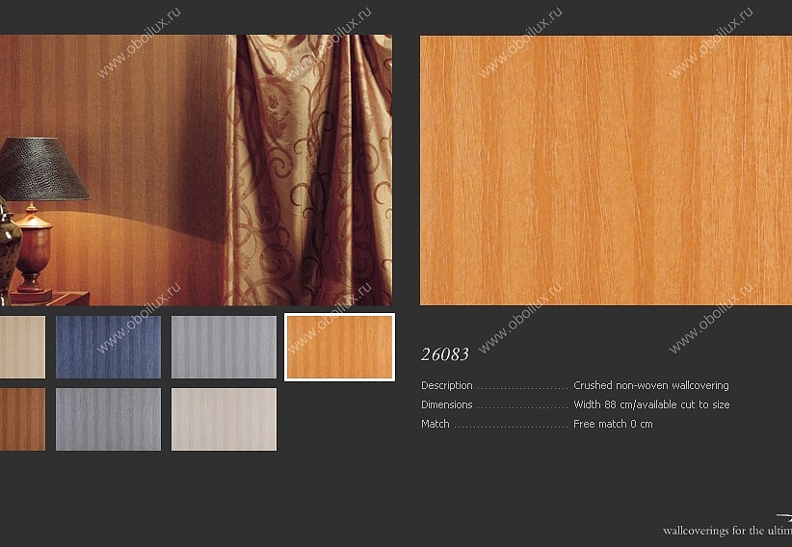The image size is (792, 547).
Task: Click the room photo with the curtain
Action: (196, 170)
